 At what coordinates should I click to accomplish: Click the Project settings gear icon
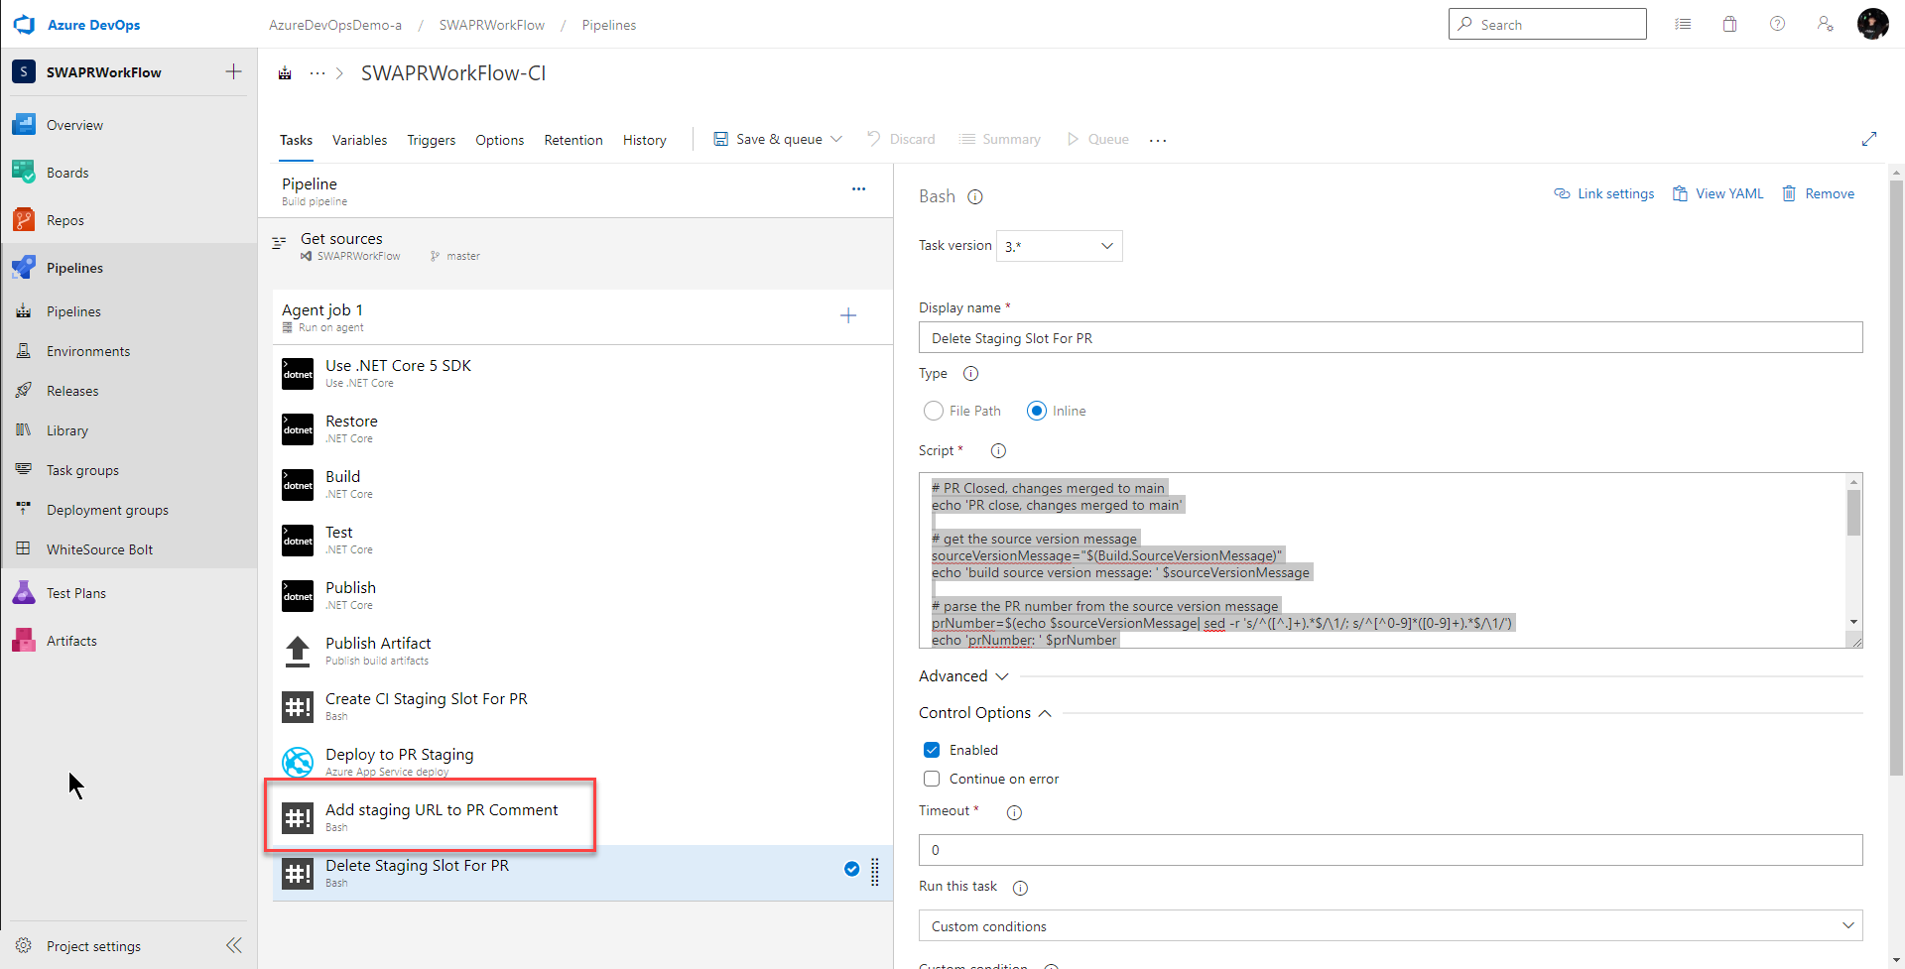tap(24, 945)
